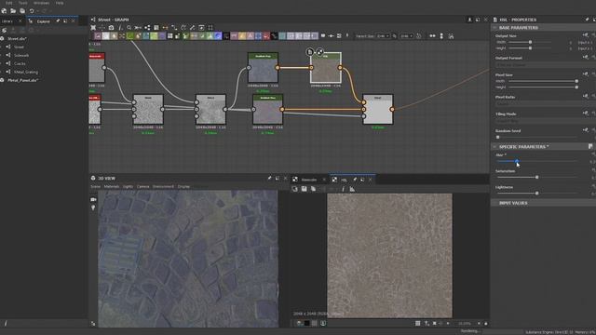Toggle Pixel Size inheritance button

pyautogui.click(x=585, y=74)
